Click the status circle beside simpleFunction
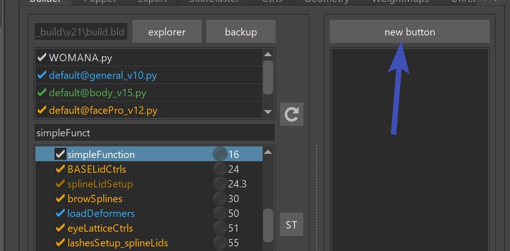This screenshot has width=510, height=251. click(x=220, y=154)
